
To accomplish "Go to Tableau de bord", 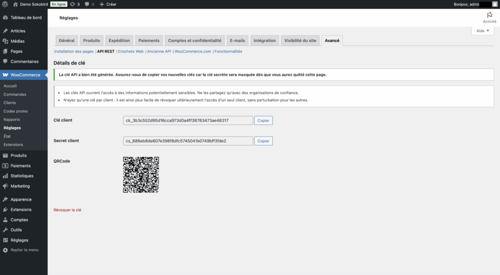I will 26,18.
